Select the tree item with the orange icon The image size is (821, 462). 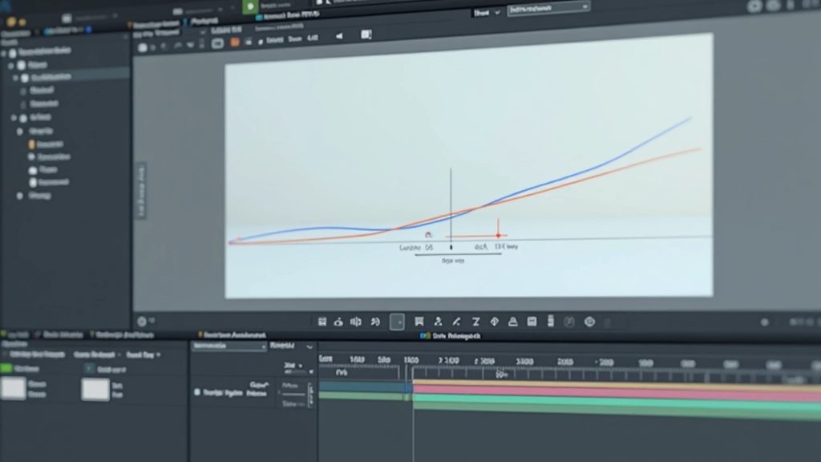click(47, 144)
